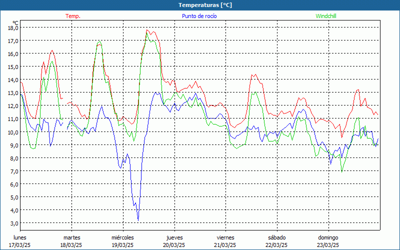The width and height of the screenshot is (400, 250).
Task: Click the °C unit label above y-axis
Action: pyautogui.click(x=15, y=22)
